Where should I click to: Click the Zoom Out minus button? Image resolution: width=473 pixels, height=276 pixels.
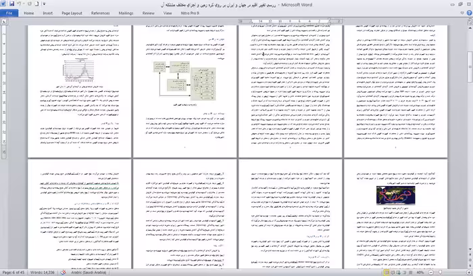pyautogui.click(x=431, y=273)
